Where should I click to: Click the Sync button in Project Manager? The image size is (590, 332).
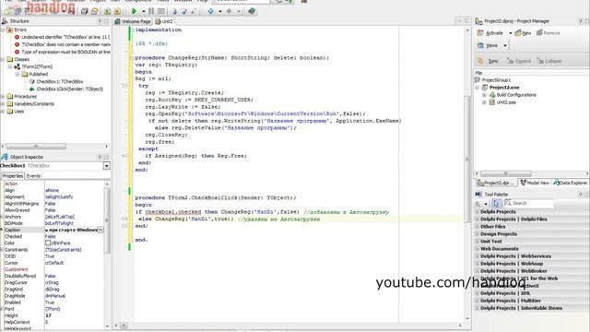488,61
